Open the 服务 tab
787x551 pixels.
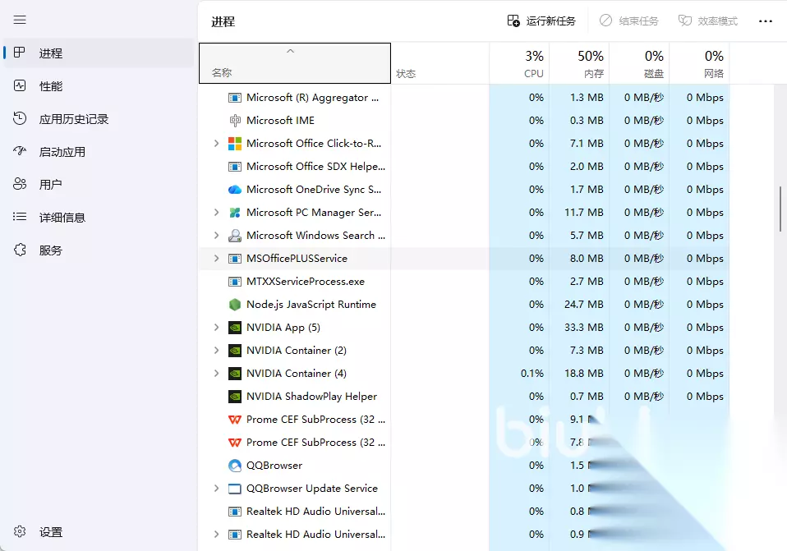(99, 250)
